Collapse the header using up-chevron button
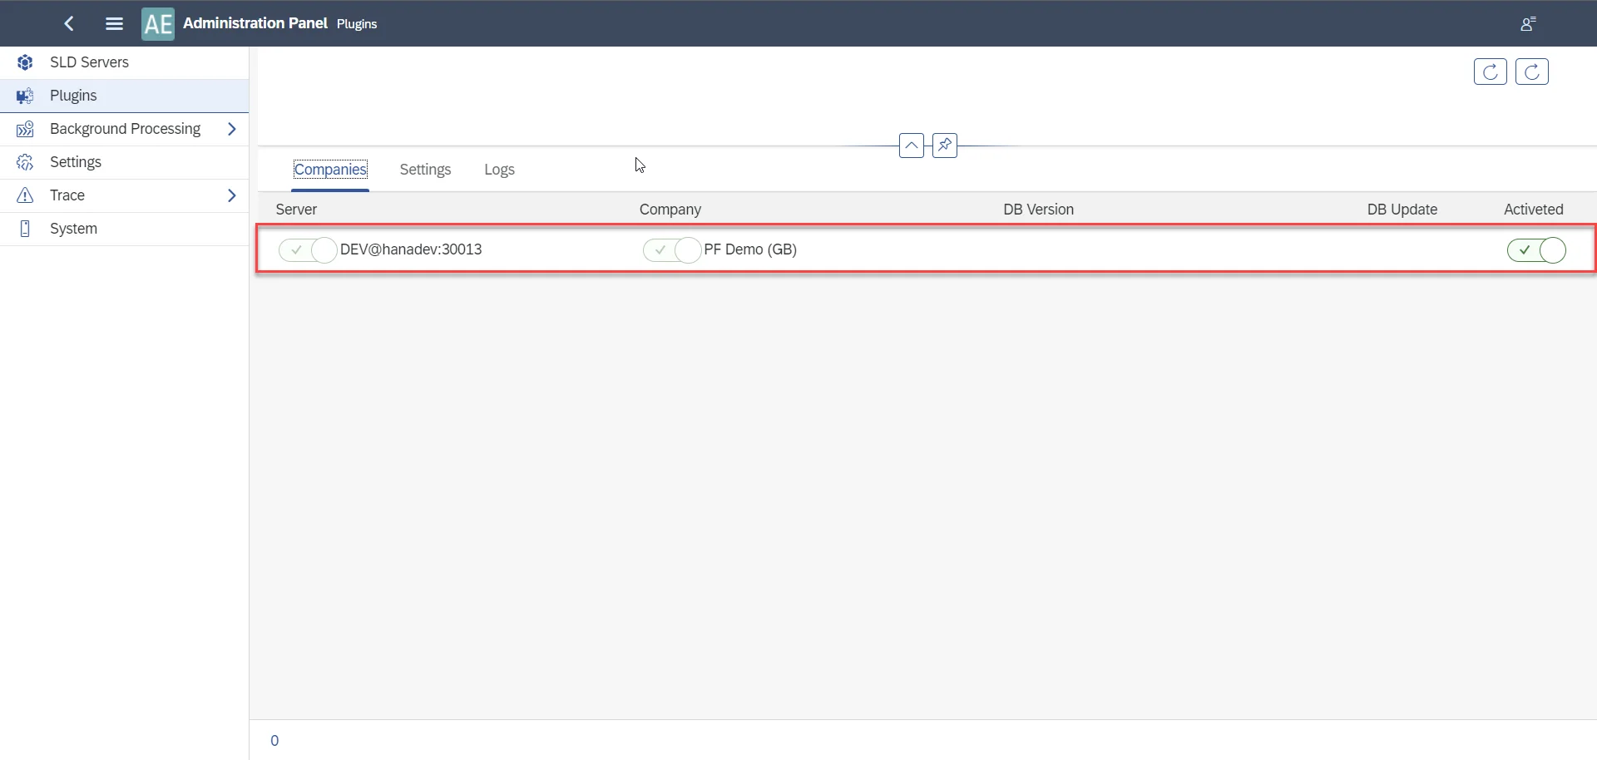 pos(912,146)
